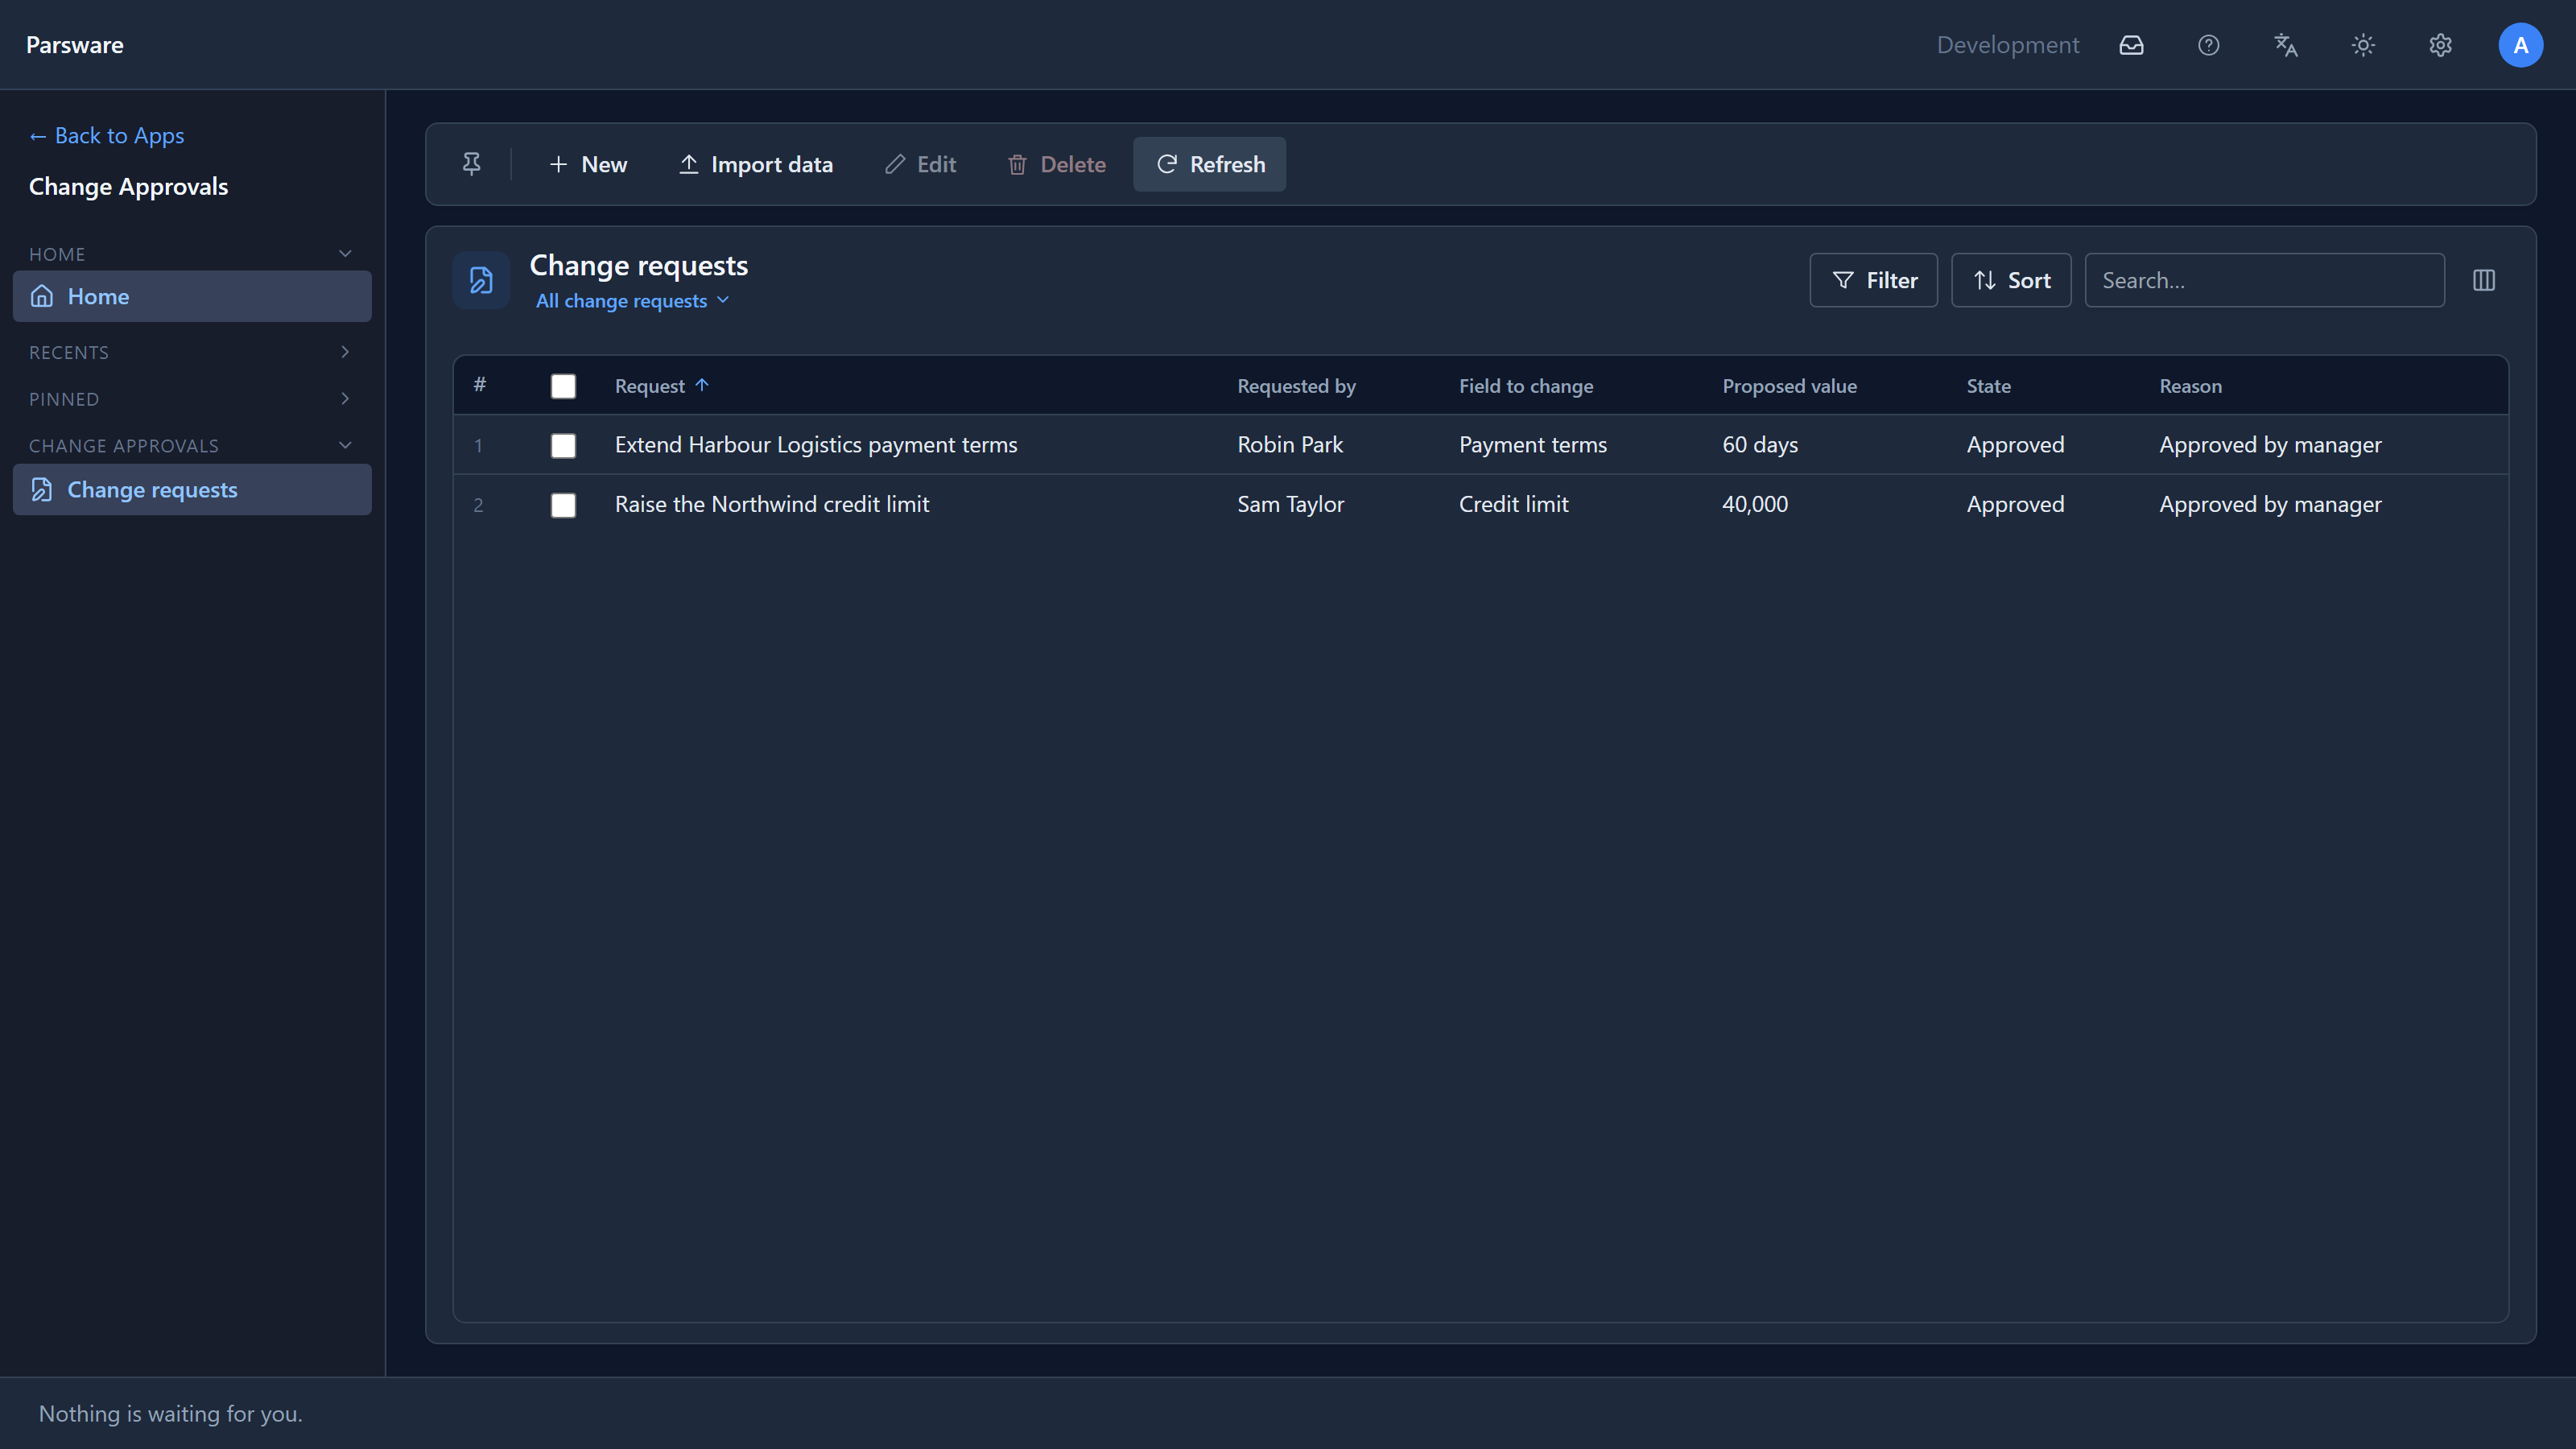Click the pin toolbar icon
This screenshot has width=2576, height=1449.
pyautogui.click(x=472, y=164)
